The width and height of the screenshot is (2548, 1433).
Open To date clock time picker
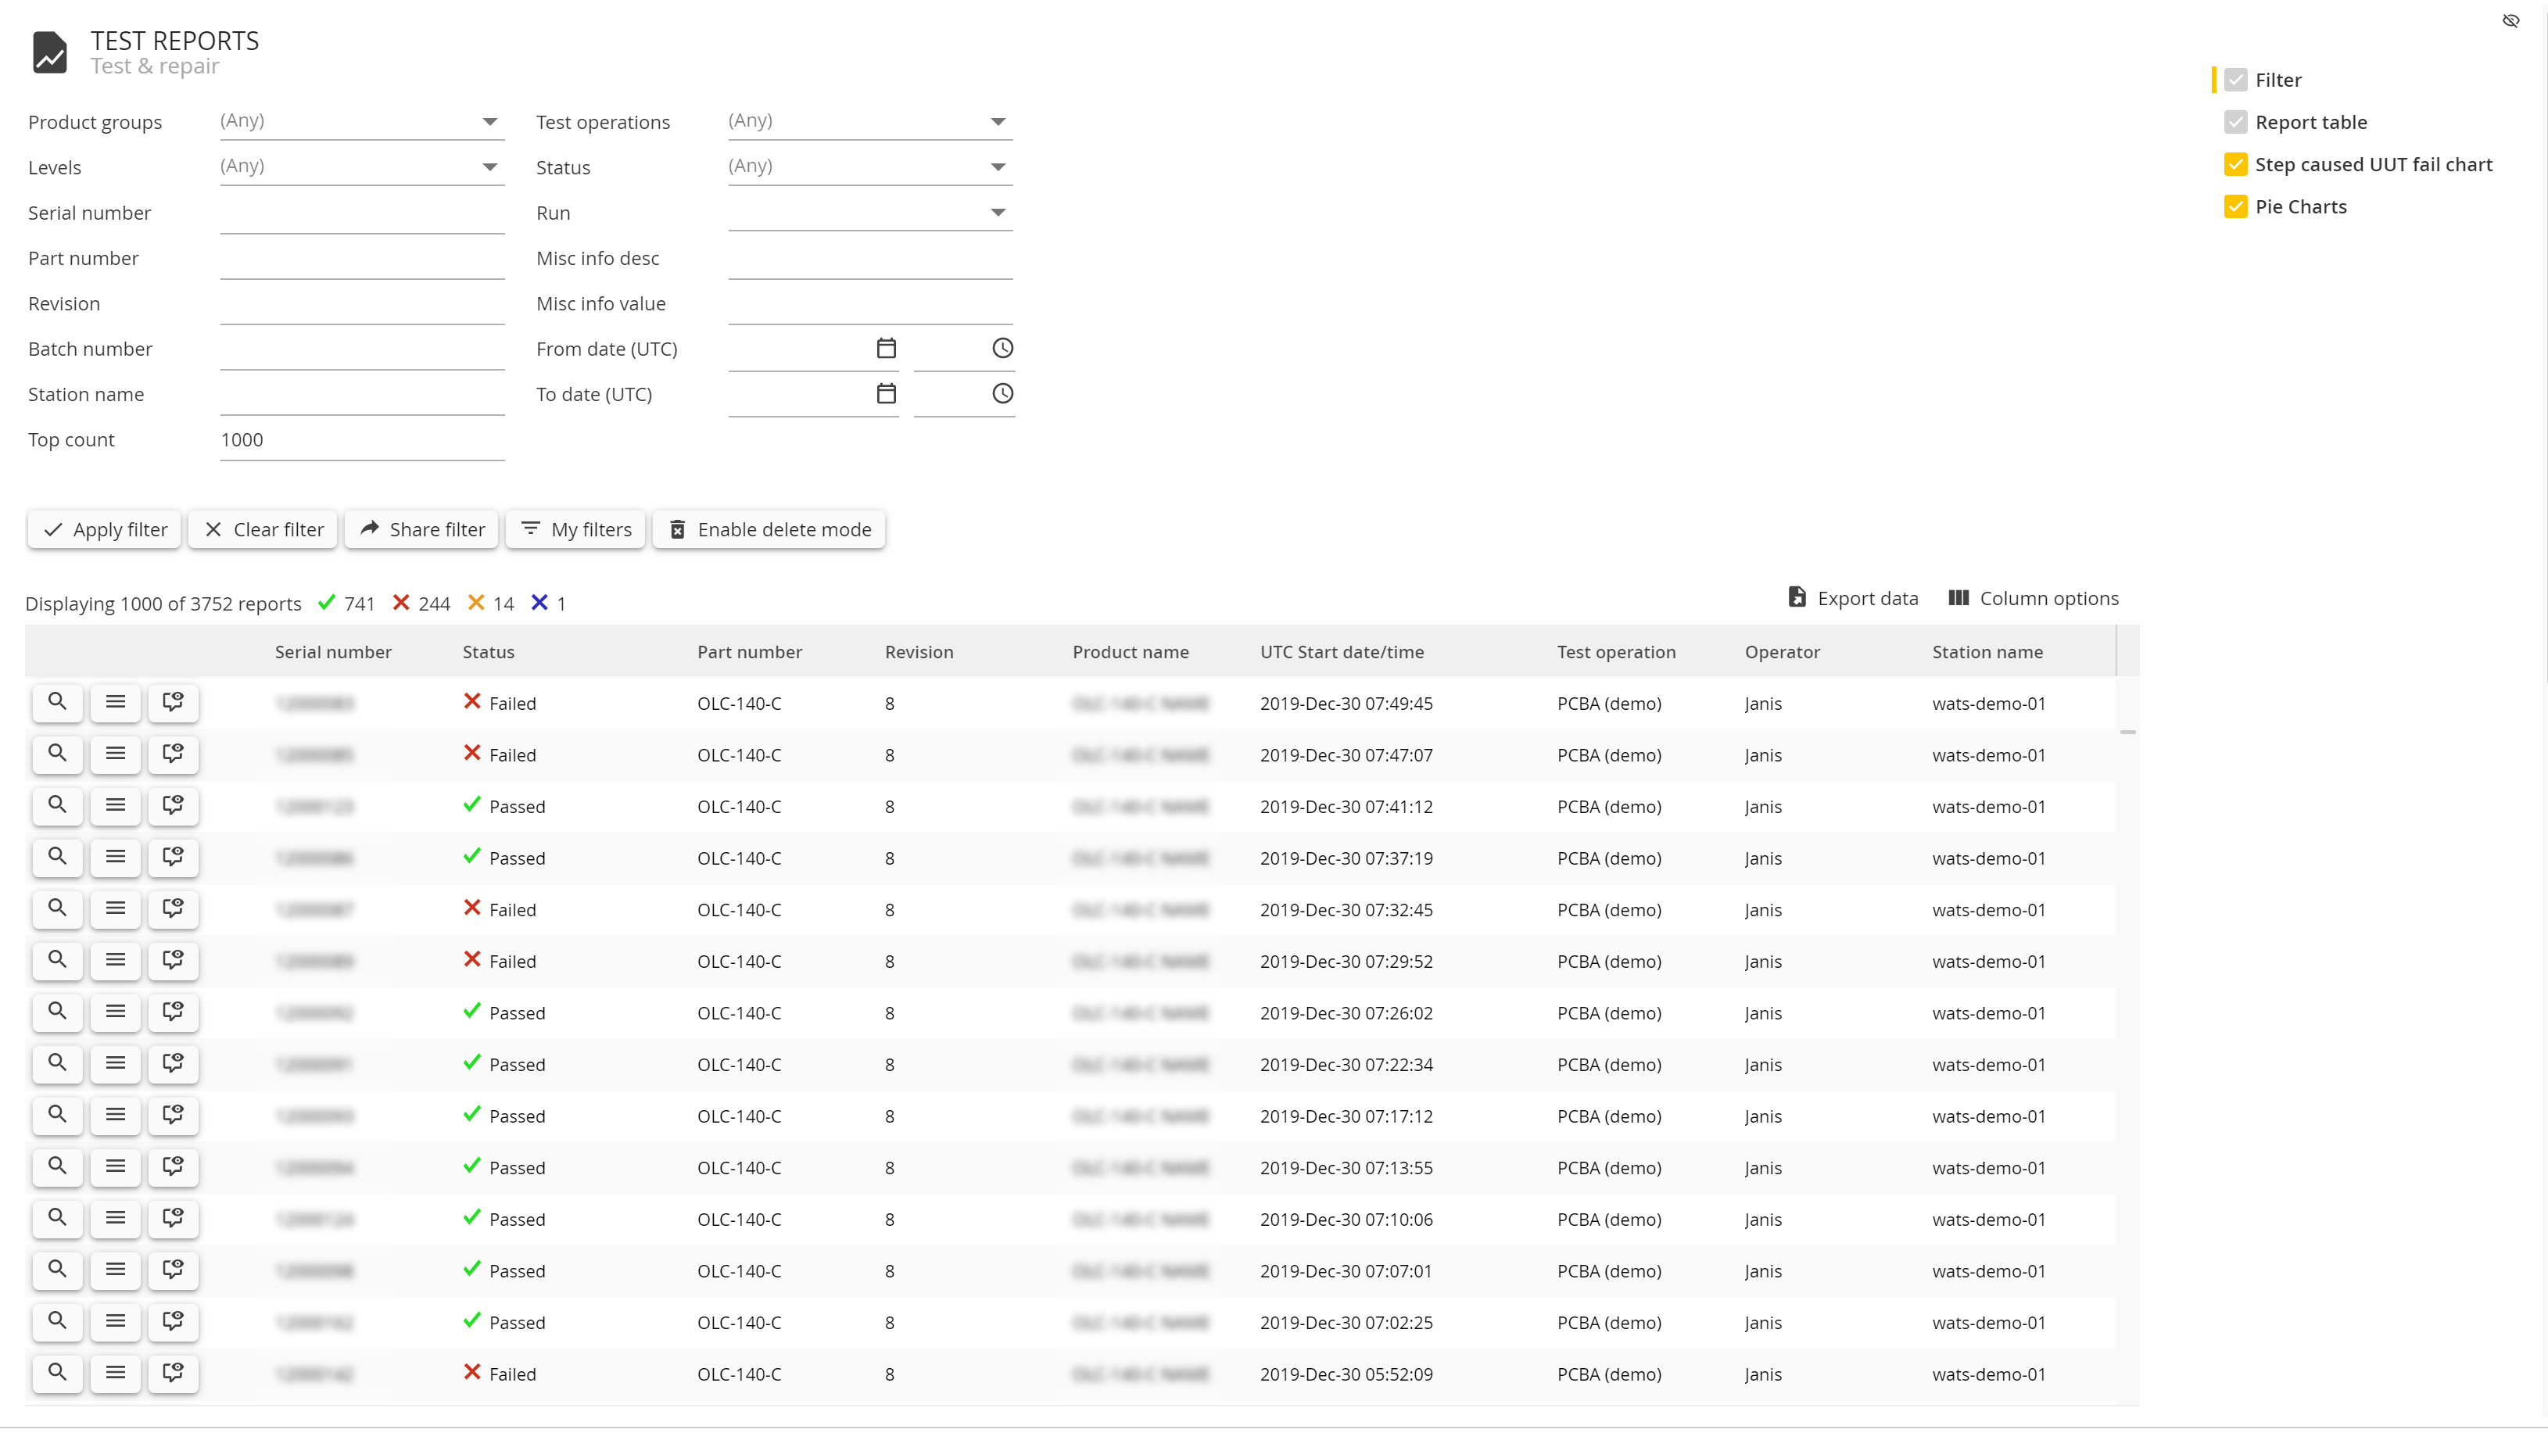(x=1002, y=393)
